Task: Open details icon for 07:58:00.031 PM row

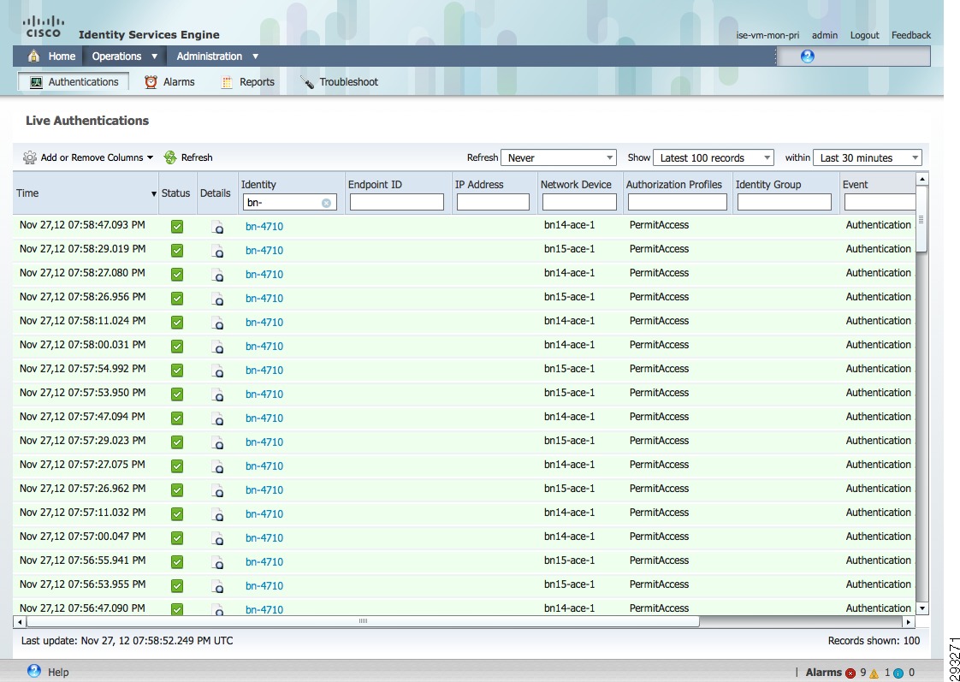Action: coord(217,346)
